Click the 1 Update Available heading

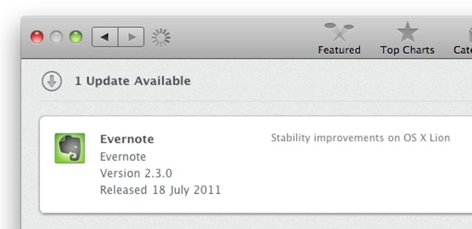132,81
